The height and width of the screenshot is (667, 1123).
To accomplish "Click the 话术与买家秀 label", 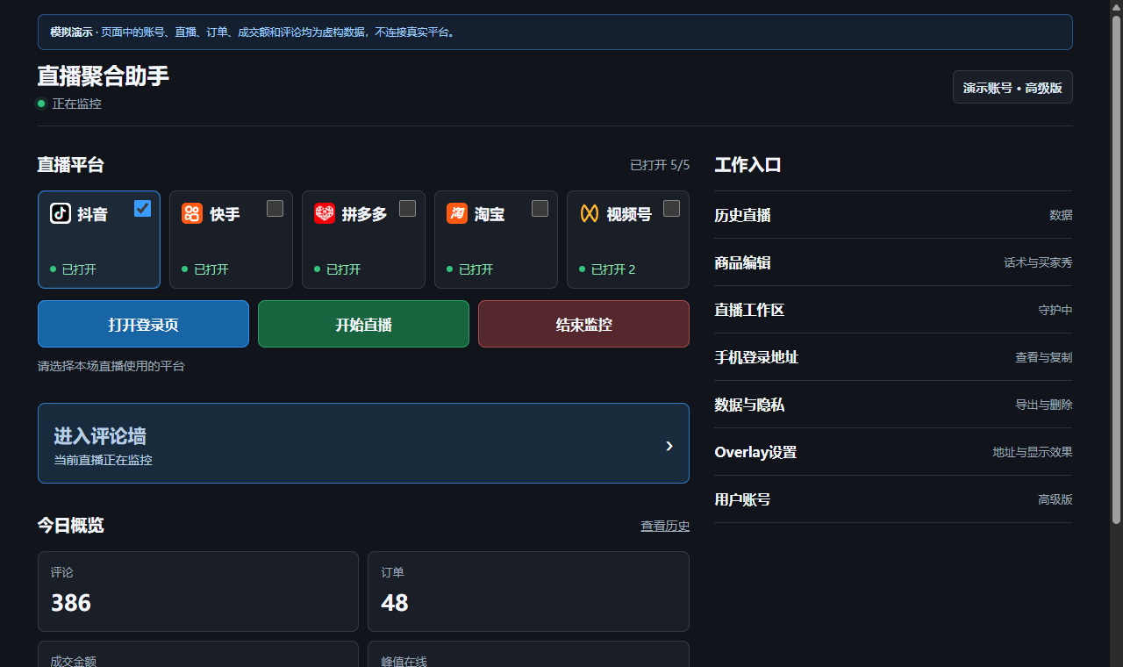I will [x=1038, y=262].
